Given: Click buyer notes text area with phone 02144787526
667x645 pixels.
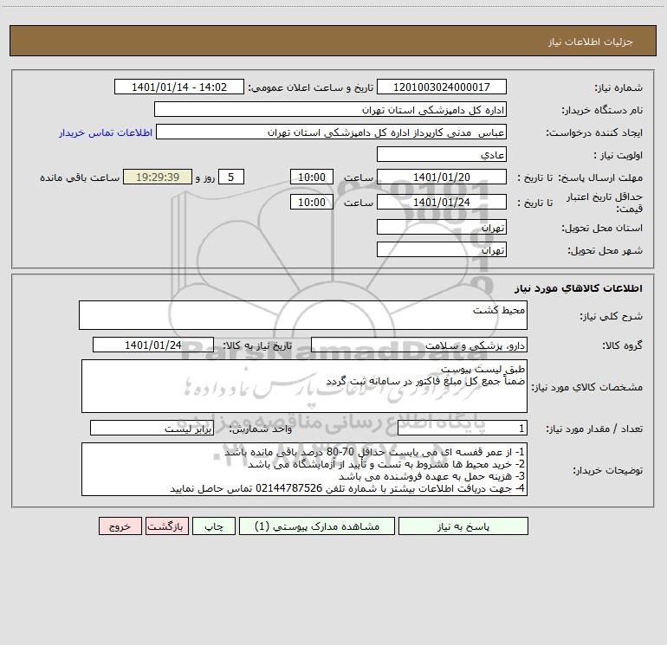Looking at the screenshot, I should pyautogui.click(x=304, y=469).
